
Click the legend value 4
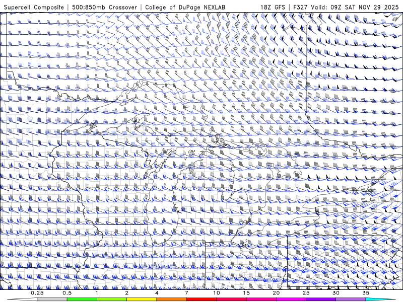click(x=157, y=293)
